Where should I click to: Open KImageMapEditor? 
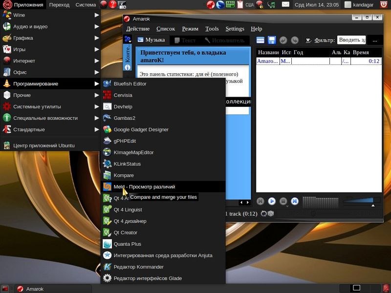tap(163, 152)
